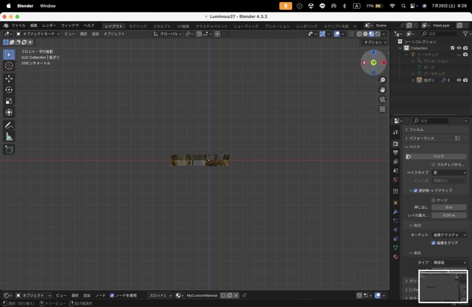Open the オブジェクトモード mode dropdown
Image resolution: width=472 pixels, height=307 pixels.
coord(38,34)
